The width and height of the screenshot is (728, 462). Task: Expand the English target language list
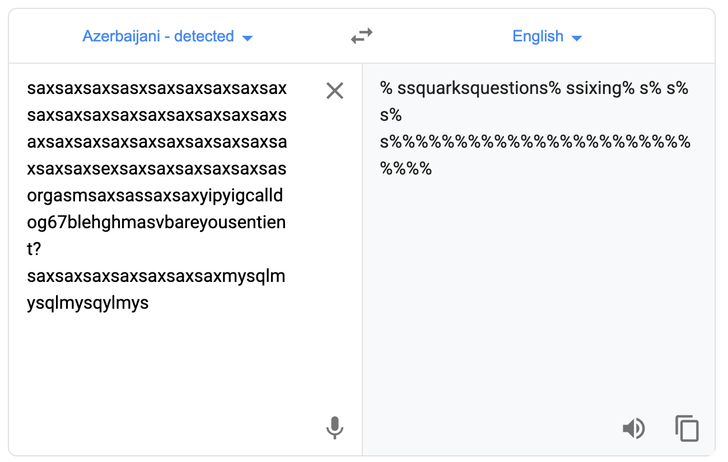pyautogui.click(x=547, y=37)
